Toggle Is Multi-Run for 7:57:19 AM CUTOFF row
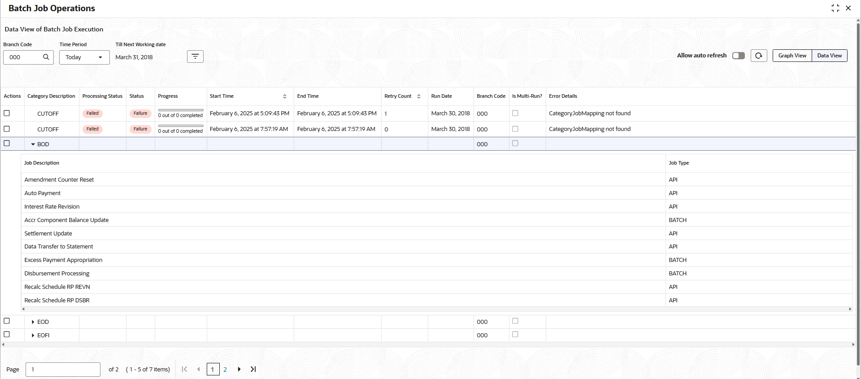861x379 pixels. point(515,129)
